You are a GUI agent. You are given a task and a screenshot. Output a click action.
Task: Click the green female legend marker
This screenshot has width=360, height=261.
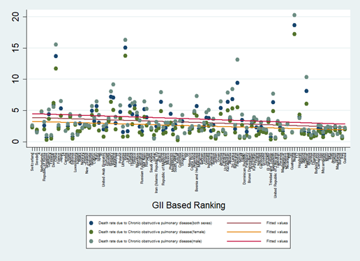click(x=91, y=232)
